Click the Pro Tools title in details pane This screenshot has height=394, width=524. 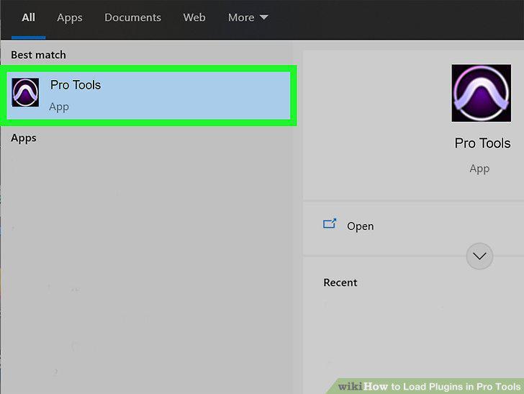point(482,143)
